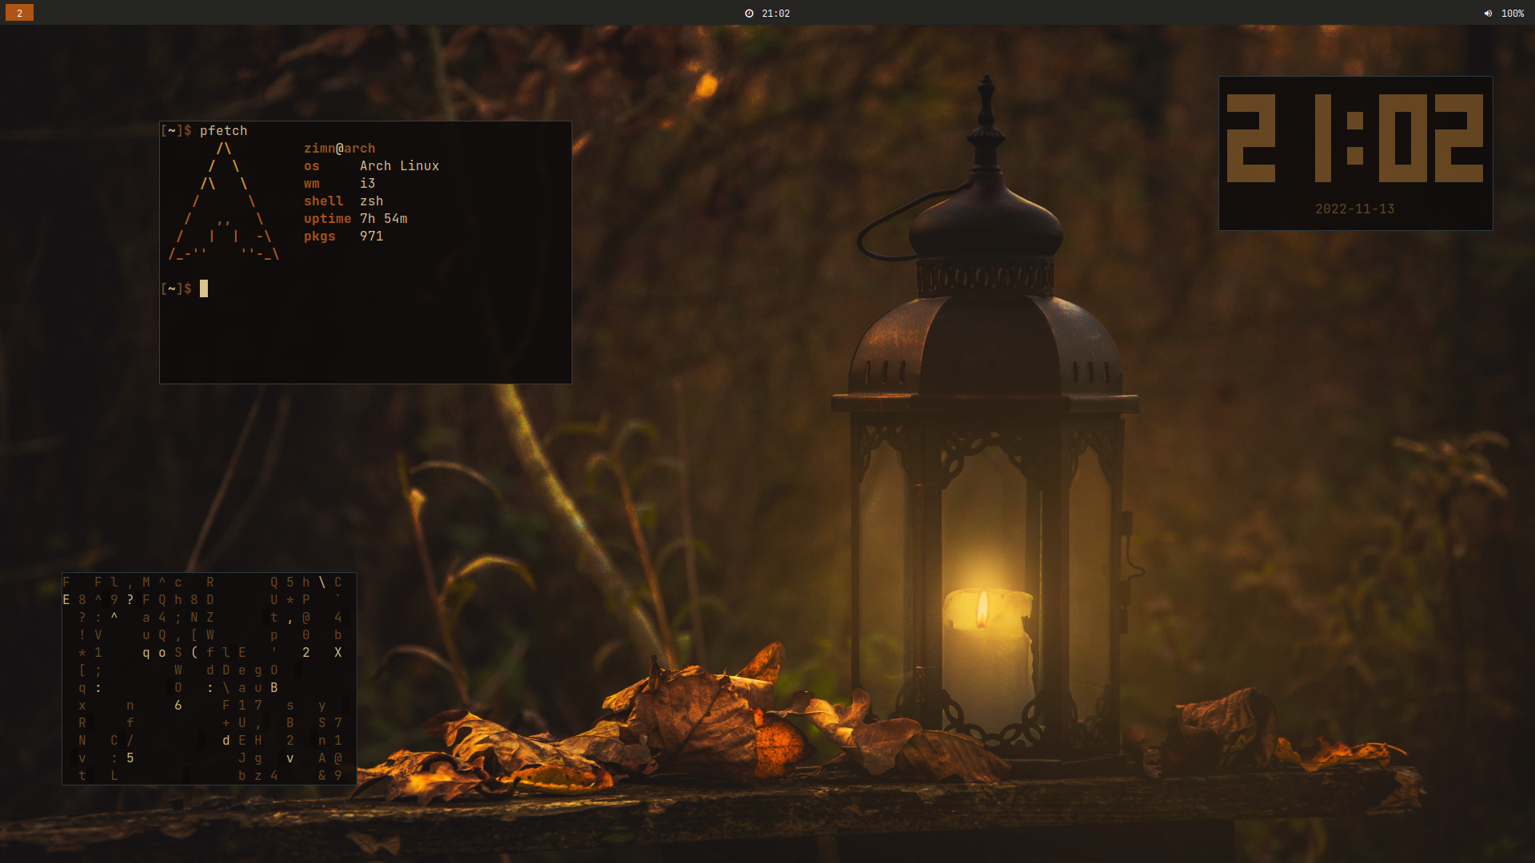This screenshot has width=1535, height=863.
Task: Click the uptime '7h 54m' value
Action: click(x=383, y=219)
